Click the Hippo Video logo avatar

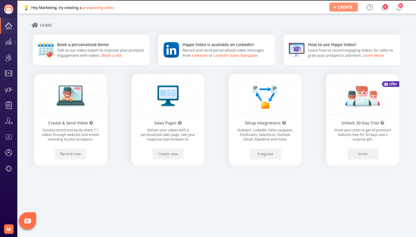[x=8, y=9]
